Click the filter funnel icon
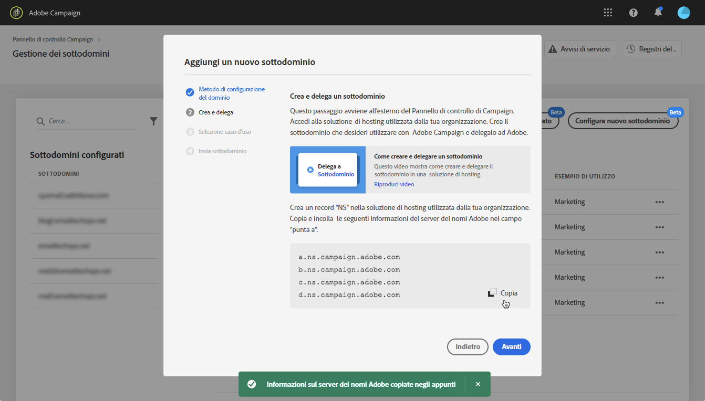Image resolution: width=705 pixels, height=401 pixels. (153, 121)
